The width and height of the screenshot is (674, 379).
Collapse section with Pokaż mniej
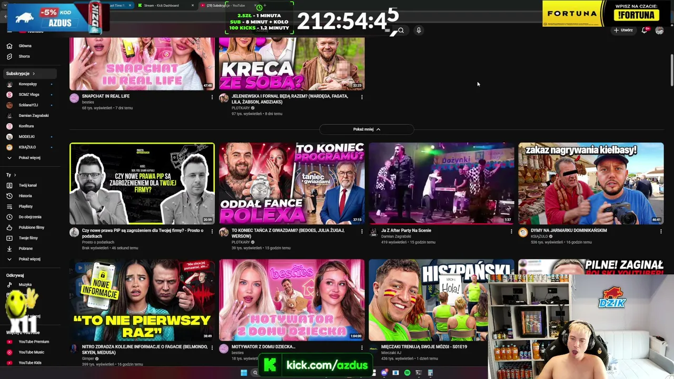(x=366, y=129)
